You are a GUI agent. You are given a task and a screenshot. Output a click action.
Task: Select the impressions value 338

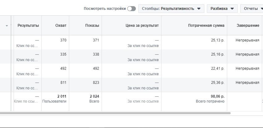96,54
